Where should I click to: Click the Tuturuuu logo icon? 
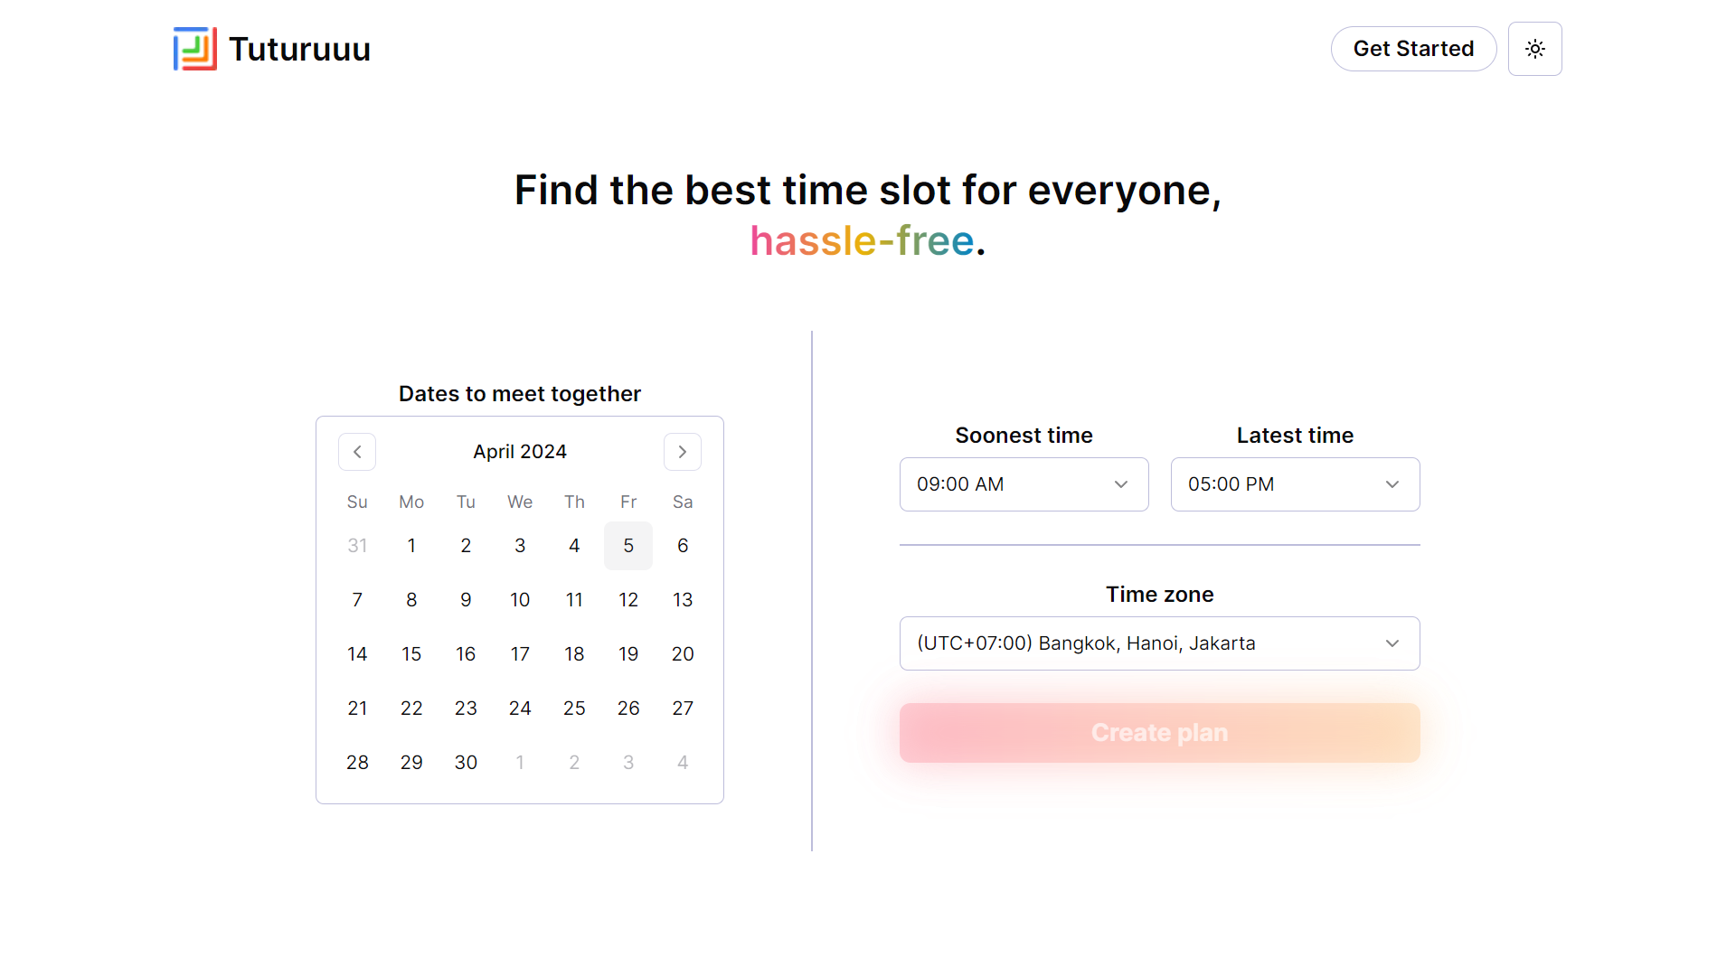(195, 49)
